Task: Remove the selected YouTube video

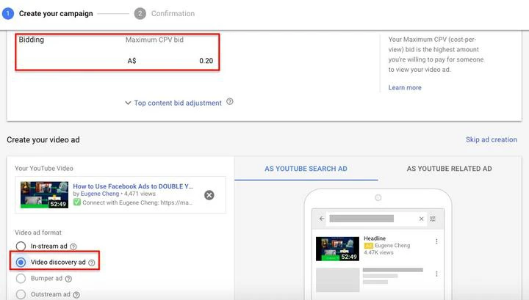Action: pyautogui.click(x=209, y=195)
